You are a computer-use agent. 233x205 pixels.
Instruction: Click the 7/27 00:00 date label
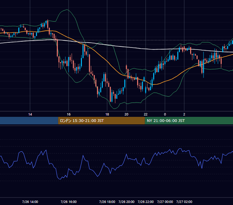(x=165, y=202)
